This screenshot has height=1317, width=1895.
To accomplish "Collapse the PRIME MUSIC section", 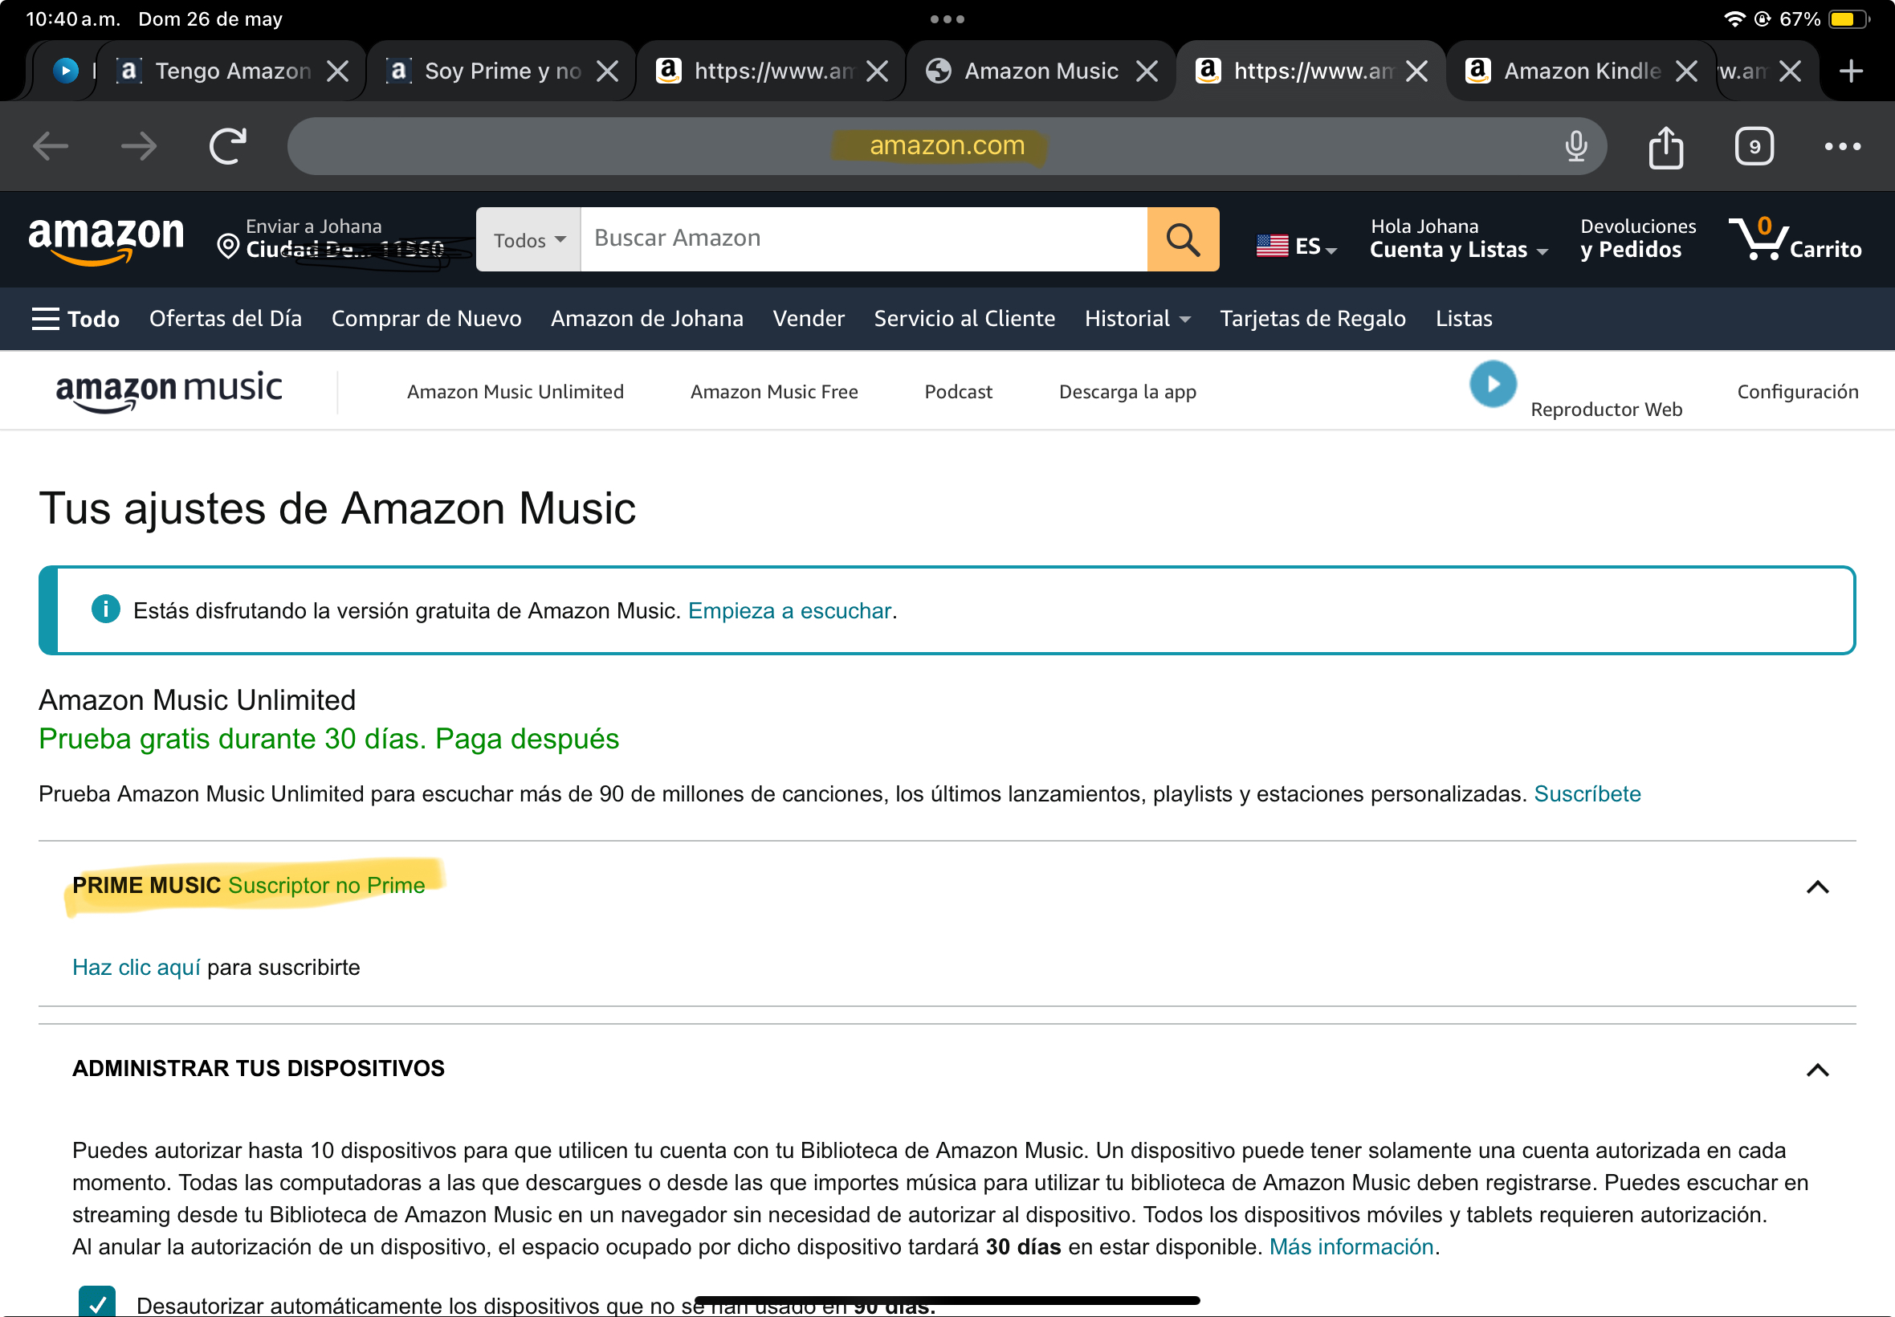I will [1816, 887].
